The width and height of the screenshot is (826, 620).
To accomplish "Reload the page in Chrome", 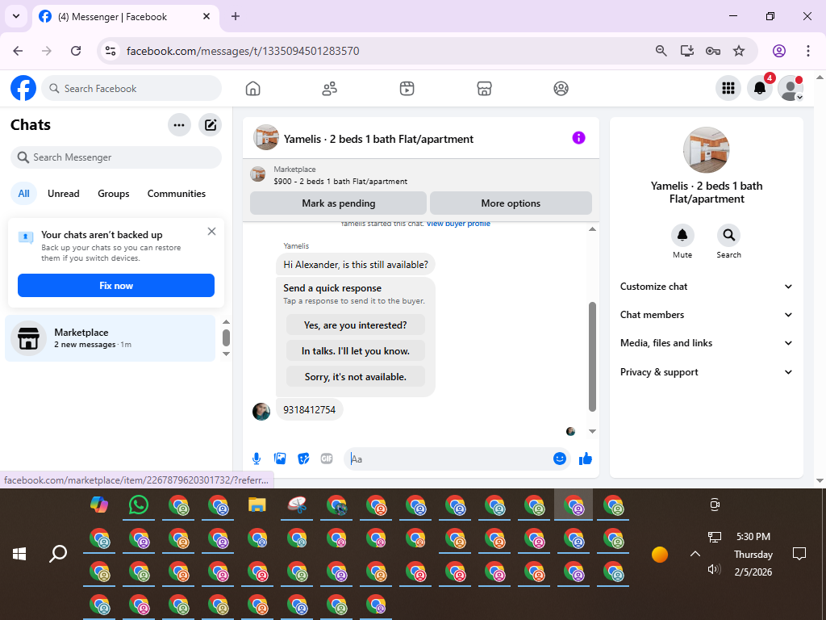I will (76, 51).
